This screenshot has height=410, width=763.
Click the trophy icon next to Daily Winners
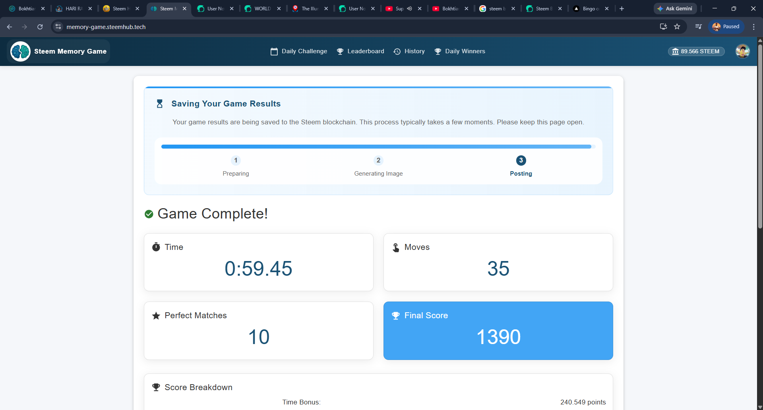click(x=438, y=51)
